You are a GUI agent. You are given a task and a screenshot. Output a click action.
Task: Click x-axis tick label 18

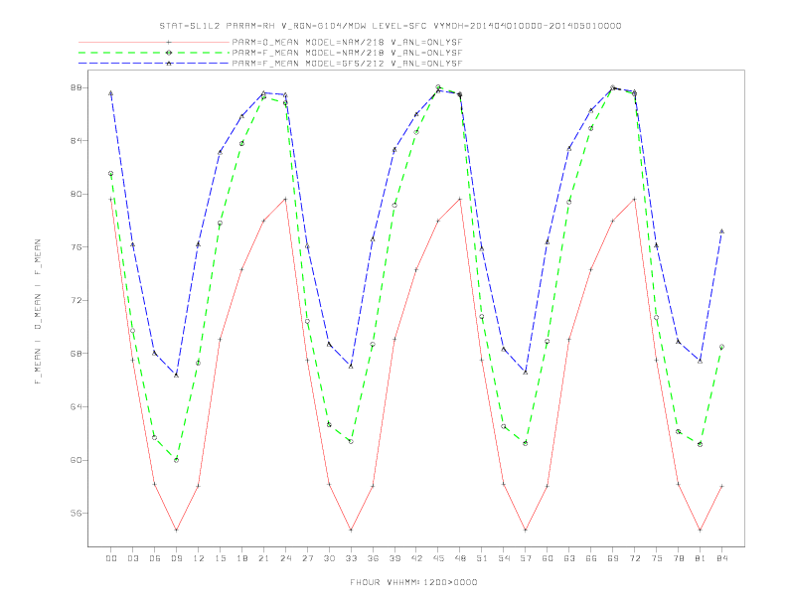[241, 558]
